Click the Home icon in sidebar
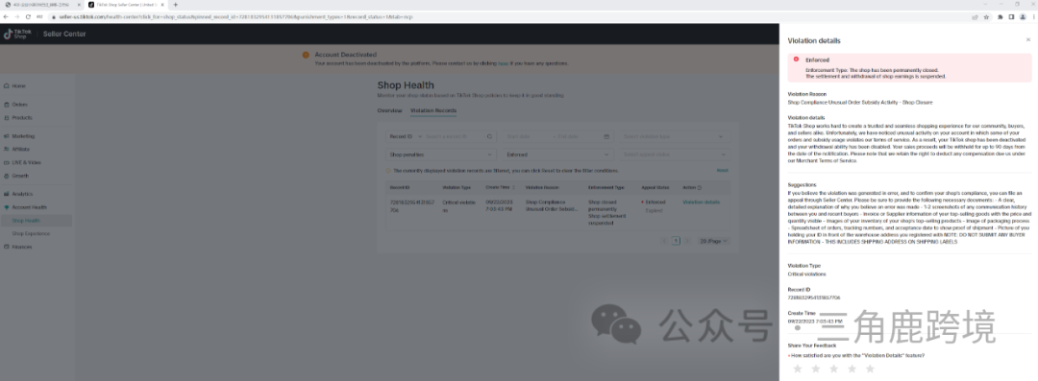The image size is (1038, 381). [x=6, y=86]
